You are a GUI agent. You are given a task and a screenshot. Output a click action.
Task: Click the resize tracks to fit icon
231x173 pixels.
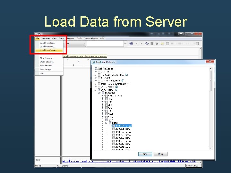[x=157, y=44]
